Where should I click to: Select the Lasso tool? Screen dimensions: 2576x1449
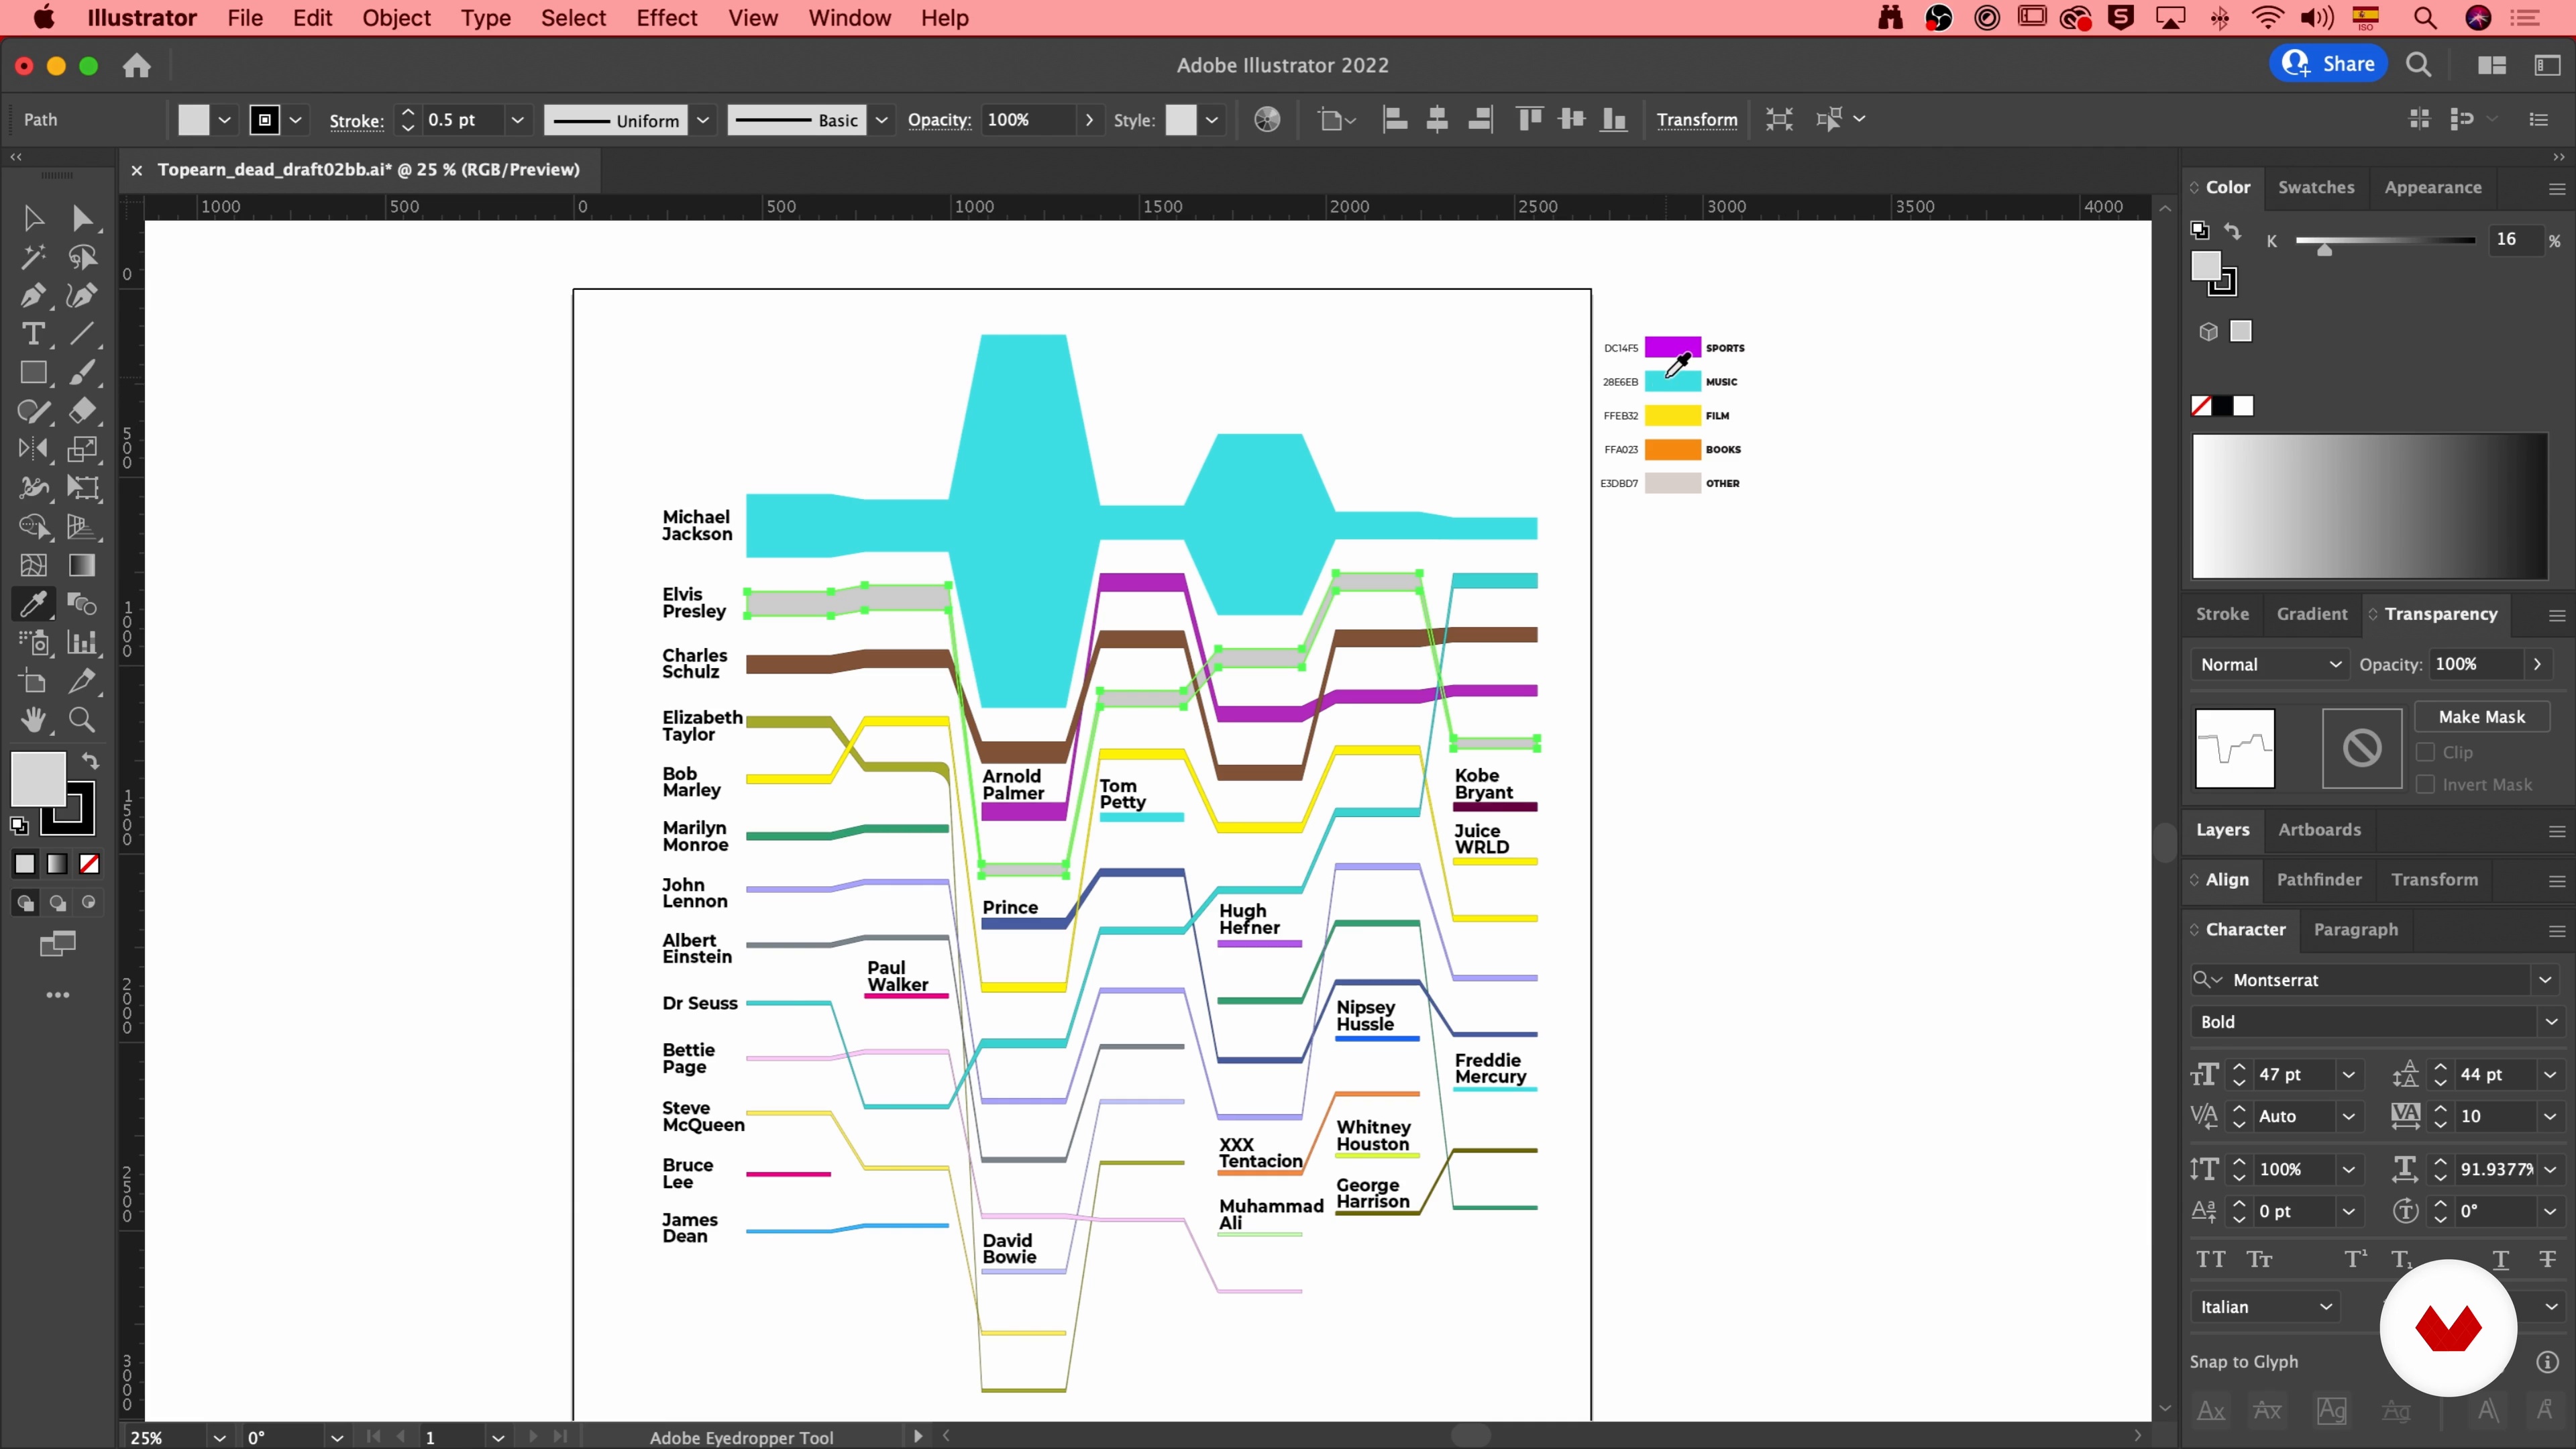(x=83, y=257)
